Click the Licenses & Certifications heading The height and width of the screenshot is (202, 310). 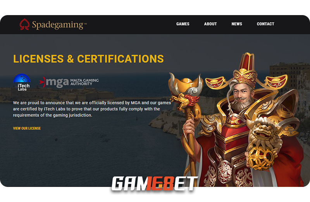[x=88, y=59]
